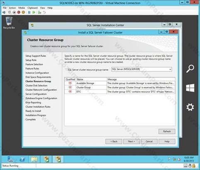
Task: Open the Media menu
Action: pos(22,8)
